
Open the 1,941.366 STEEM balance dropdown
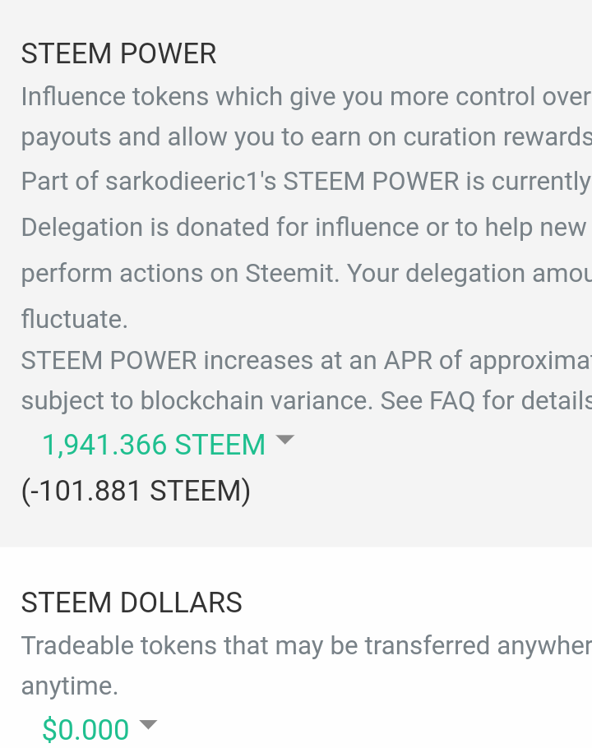point(154,446)
